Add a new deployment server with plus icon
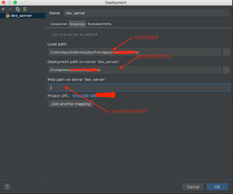The width and height of the screenshot is (233, 194). point(3,9)
